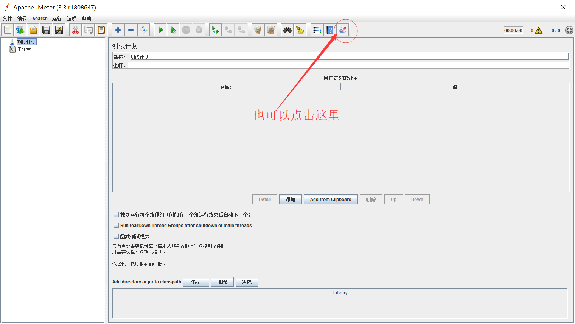Cut selection with the scissors icon

(76, 30)
